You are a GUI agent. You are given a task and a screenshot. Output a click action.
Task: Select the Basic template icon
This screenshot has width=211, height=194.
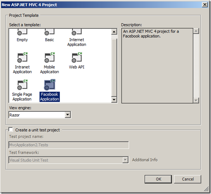[50, 32]
